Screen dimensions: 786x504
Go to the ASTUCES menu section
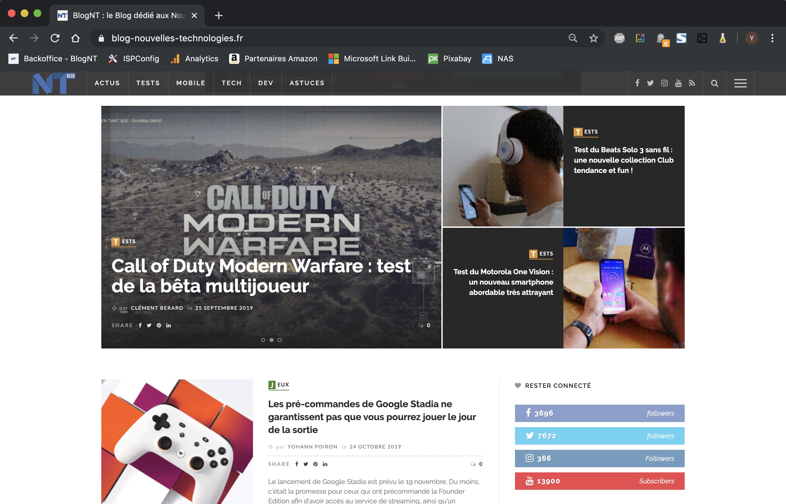click(x=307, y=83)
